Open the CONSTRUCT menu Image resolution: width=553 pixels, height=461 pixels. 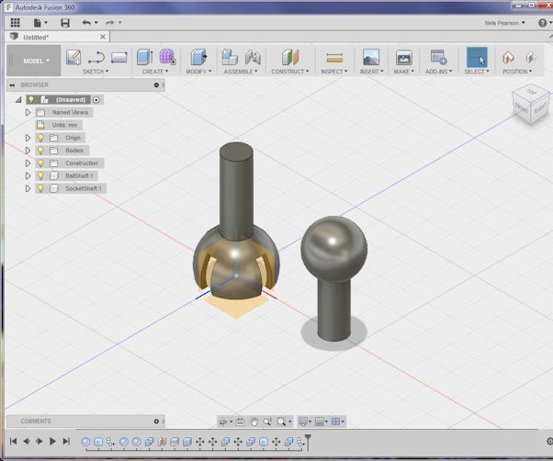point(290,72)
